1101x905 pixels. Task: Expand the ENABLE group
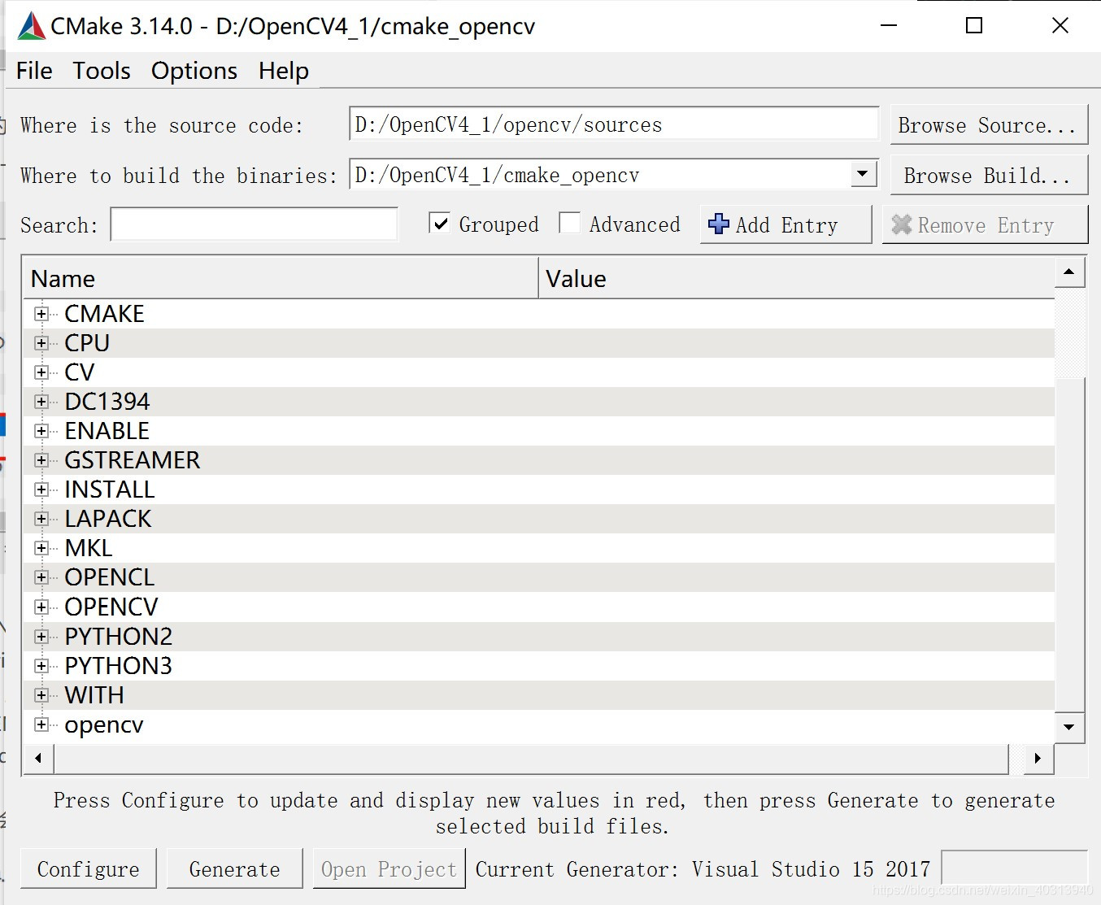coord(41,431)
